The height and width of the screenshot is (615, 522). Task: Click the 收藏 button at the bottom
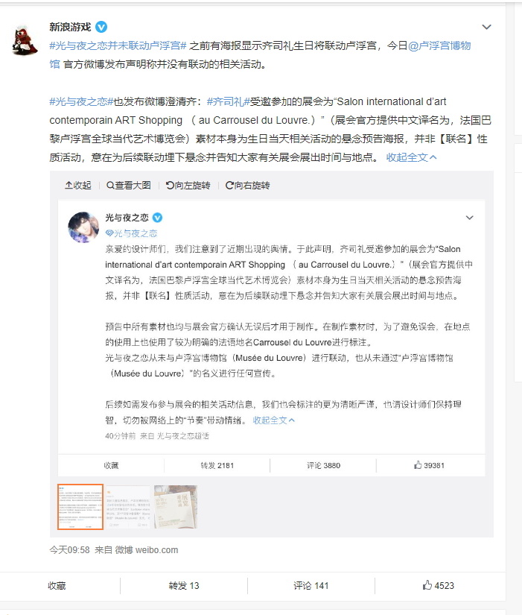coord(57,586)
